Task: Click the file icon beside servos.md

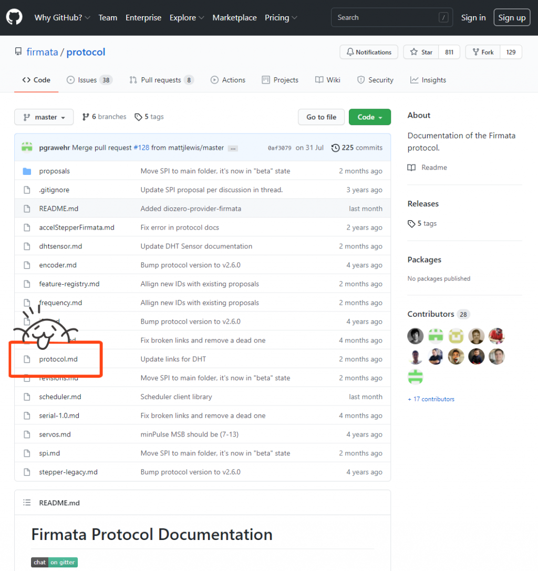Action: [27, 434]
